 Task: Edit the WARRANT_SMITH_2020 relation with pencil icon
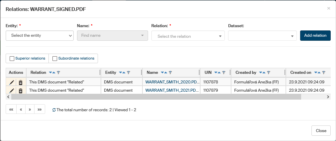(x=12, y=82)
